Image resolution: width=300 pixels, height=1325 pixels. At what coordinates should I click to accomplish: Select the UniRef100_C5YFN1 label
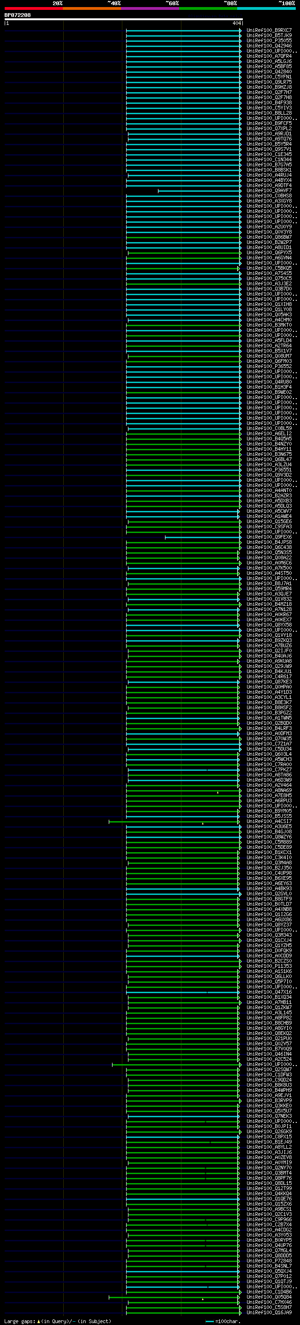point(269,77)
